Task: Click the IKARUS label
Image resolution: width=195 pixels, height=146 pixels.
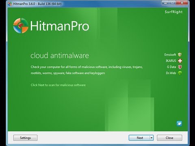Action: pos(171,61)
